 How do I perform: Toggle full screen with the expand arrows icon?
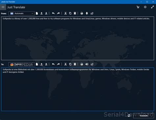152,7
